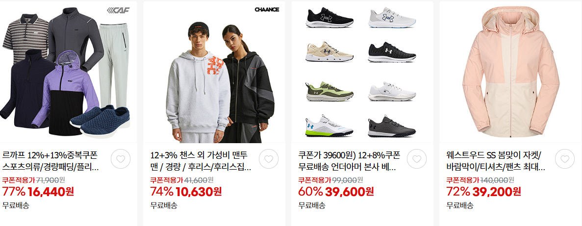Favorite the 언더아머 sneakers listing with heart icon
The image size is (582, 226).
[x=417, y=159]
